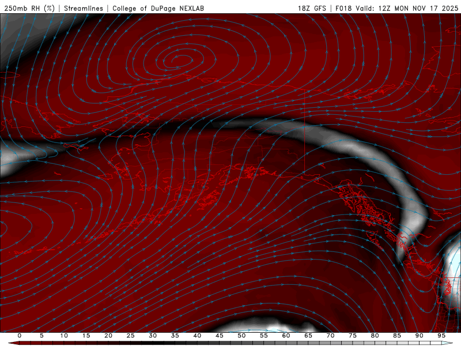This screenshot has height=346, width=461.
Task: Click the colorbar label "5"
Action: (x=41, y=336)
